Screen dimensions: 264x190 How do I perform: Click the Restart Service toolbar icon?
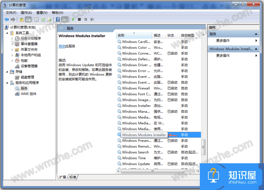click(92, 19)
